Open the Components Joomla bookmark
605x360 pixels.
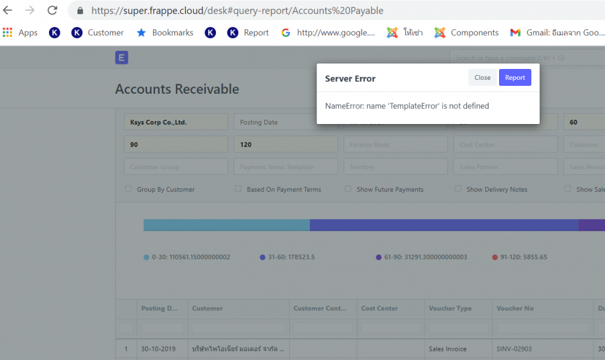pos(466,33)
